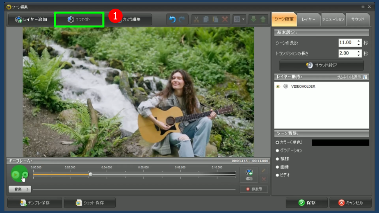Move layer up with green arrow

point(263,19)
